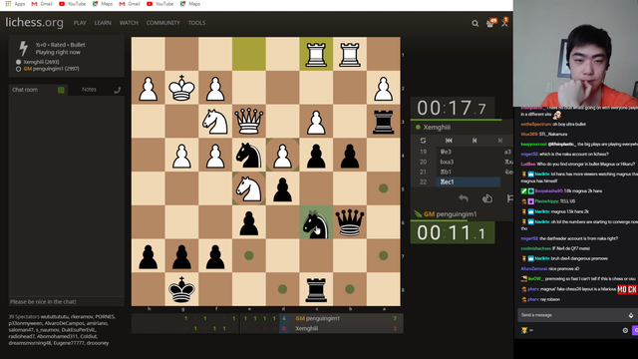This screenshot has height=359, width=638.
Task: Click the streamer webcam thumbnail
Action: (x=576, y=53)
